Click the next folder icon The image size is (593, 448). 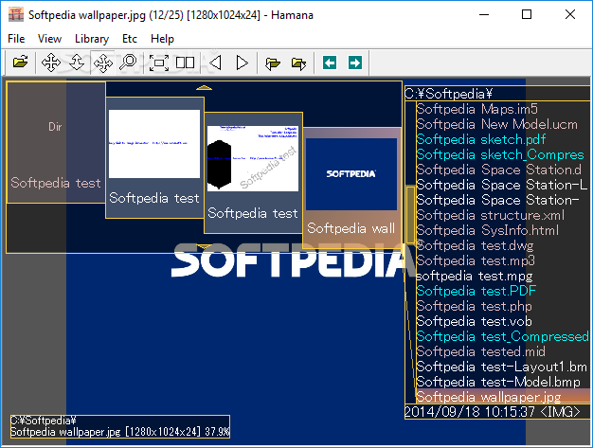coord(298,63)
